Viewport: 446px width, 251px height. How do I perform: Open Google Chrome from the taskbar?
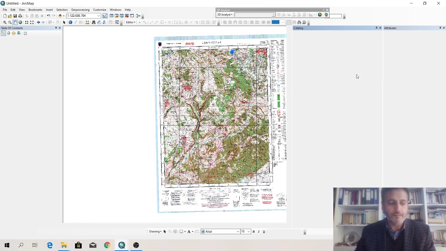[x=107, y=245]
